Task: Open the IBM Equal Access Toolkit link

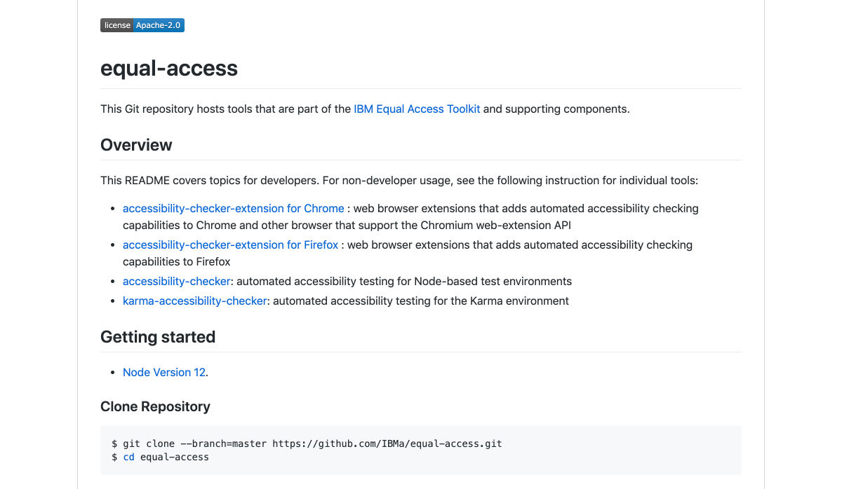Action: [x=417, y=109]
